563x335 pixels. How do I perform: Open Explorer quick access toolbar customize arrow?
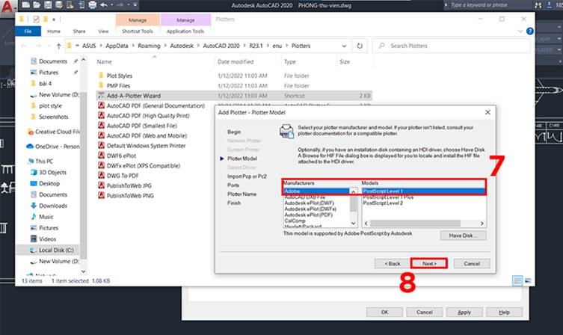[x=54, y=19]
